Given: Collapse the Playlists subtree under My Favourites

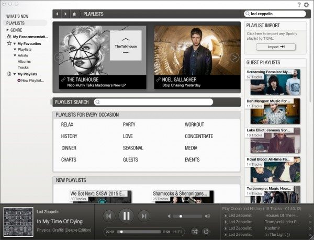Looking at the screenshot, I should [15, 49].
